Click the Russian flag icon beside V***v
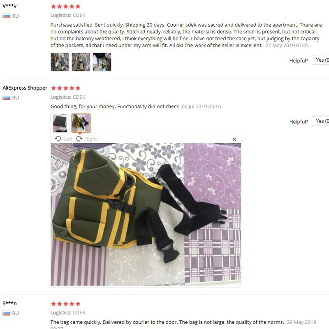 pyautogui.click(x=7, y=16)
